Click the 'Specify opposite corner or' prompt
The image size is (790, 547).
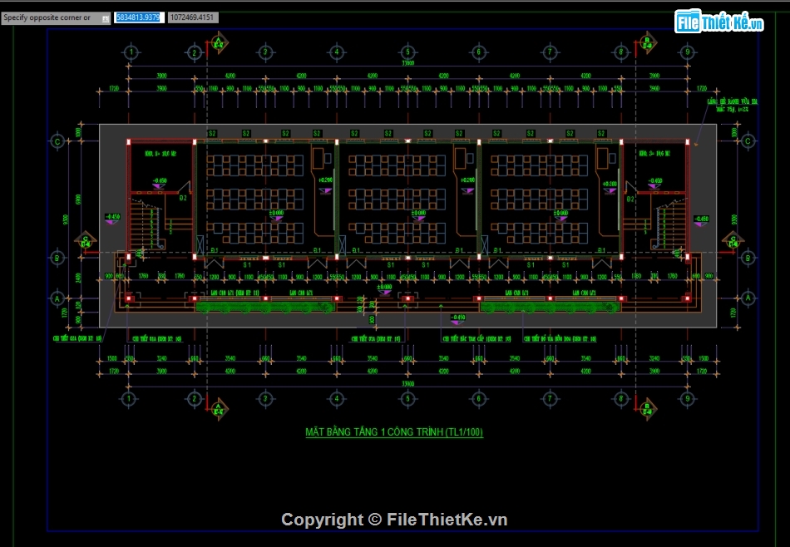[x=48, y=17]
